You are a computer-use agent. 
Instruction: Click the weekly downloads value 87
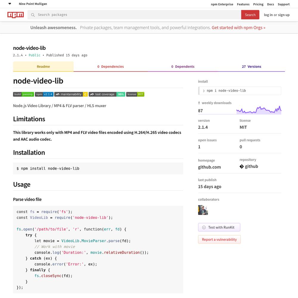point(200,111)
